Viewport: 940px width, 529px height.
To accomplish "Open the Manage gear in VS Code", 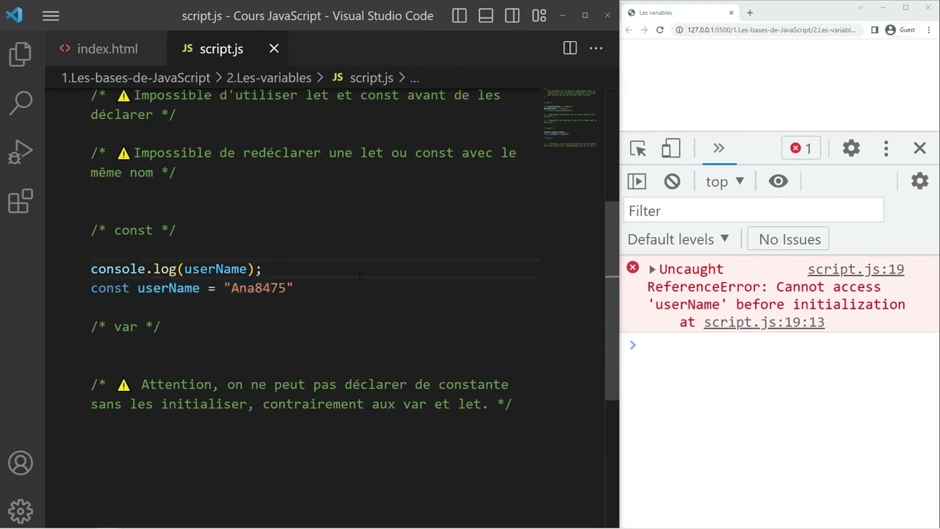I will (x=21, y=511).
